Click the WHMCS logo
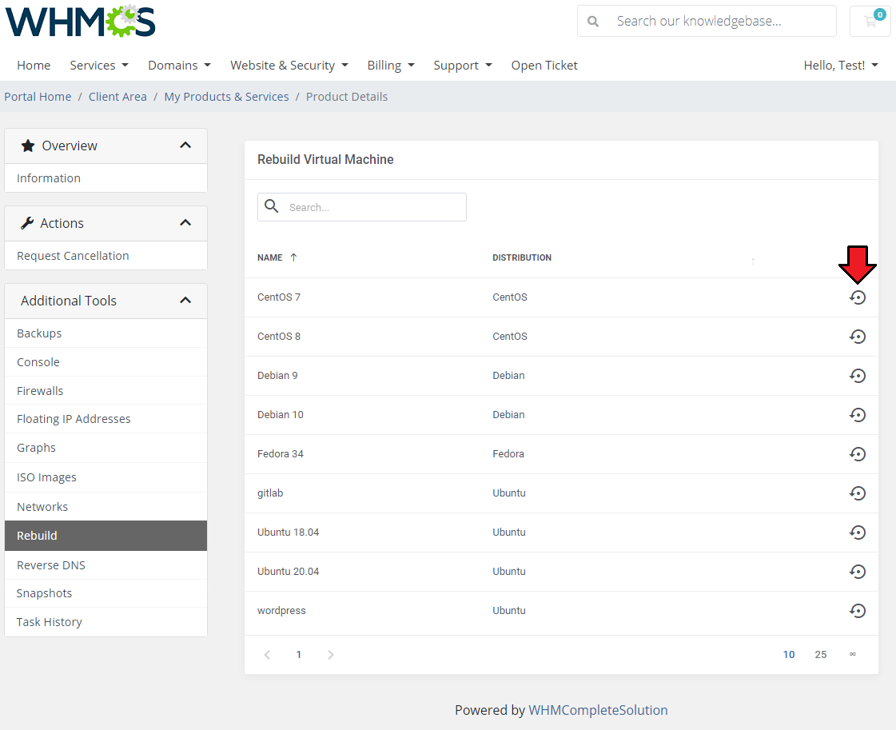Image resolution: width=896 pixels, height=730 pixels. pyautogui.click(x=81, y=21)
